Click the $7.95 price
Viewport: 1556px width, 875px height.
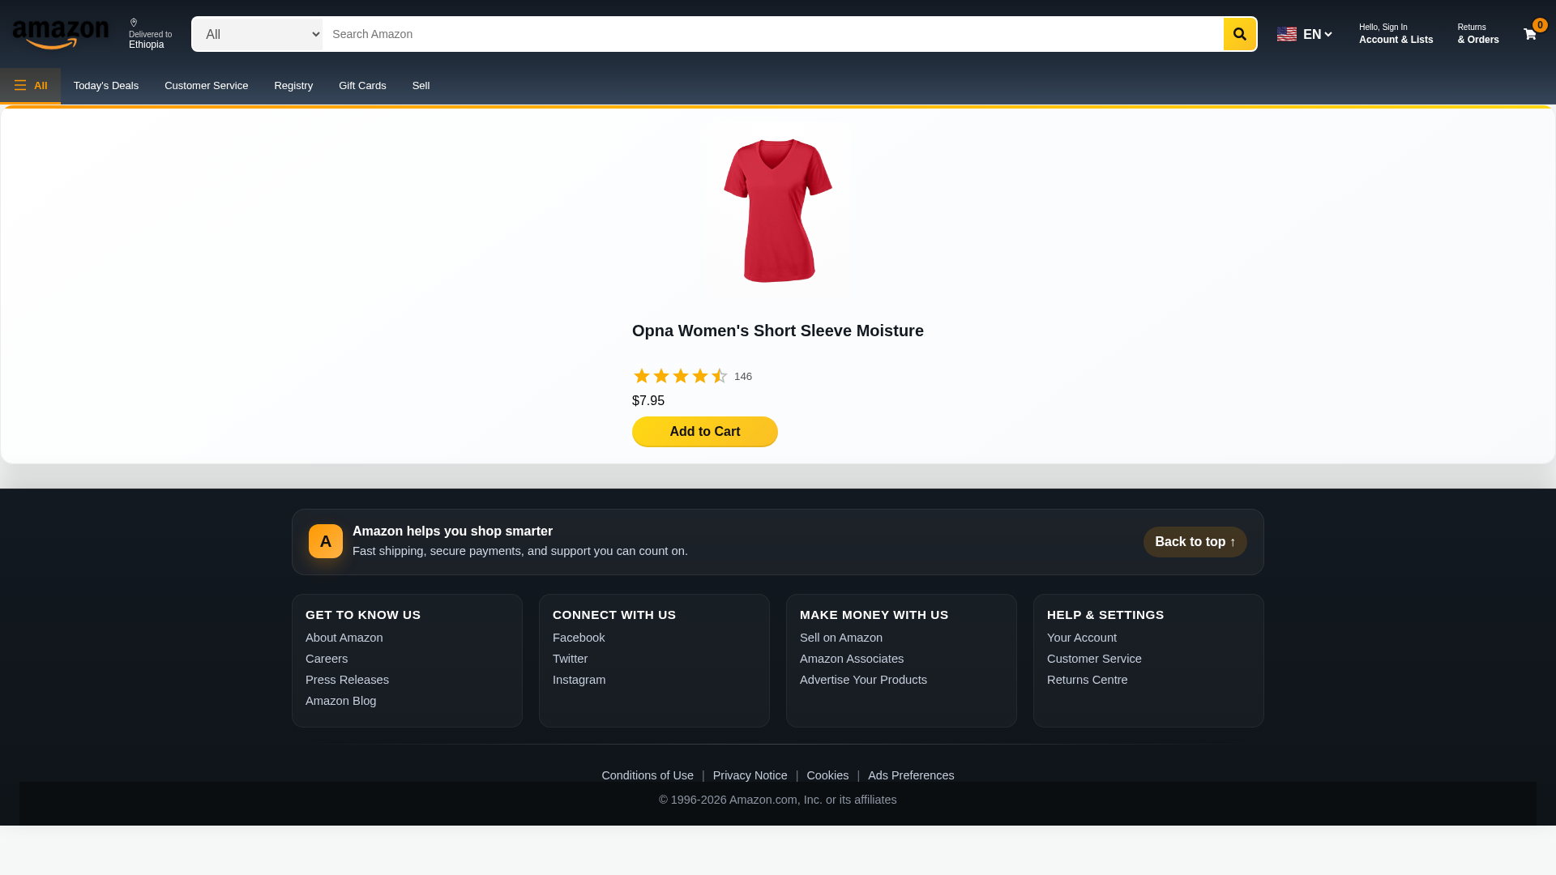click(x=648, y=401)
